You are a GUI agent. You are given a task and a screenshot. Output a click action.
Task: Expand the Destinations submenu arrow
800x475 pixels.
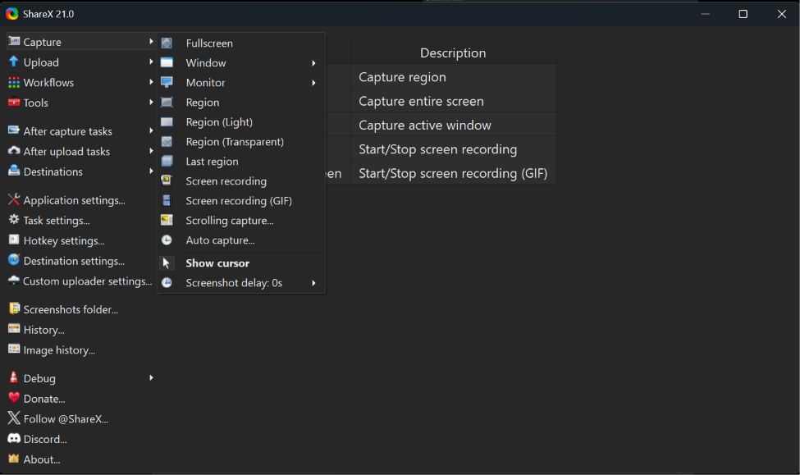tap(151, 171)
